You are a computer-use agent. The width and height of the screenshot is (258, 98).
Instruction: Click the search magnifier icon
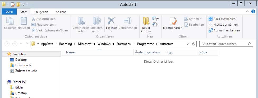tap(249, 44)
